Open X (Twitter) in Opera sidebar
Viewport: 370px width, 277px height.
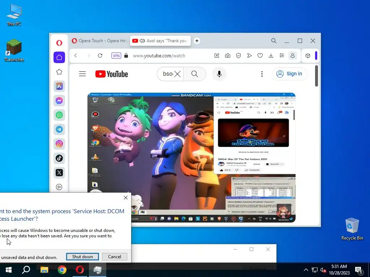coord(59,172)
